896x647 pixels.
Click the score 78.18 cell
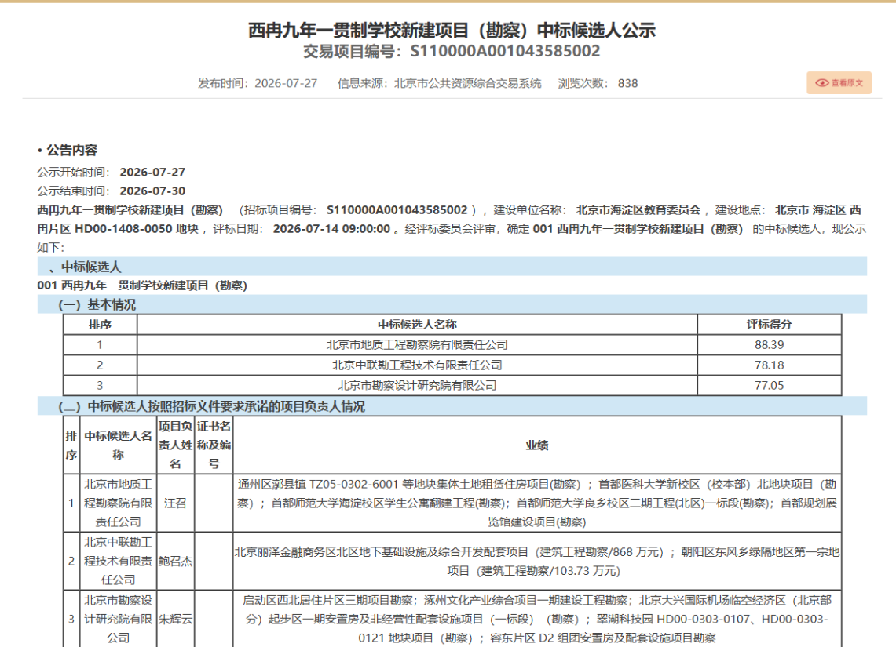tap(769, 365)
